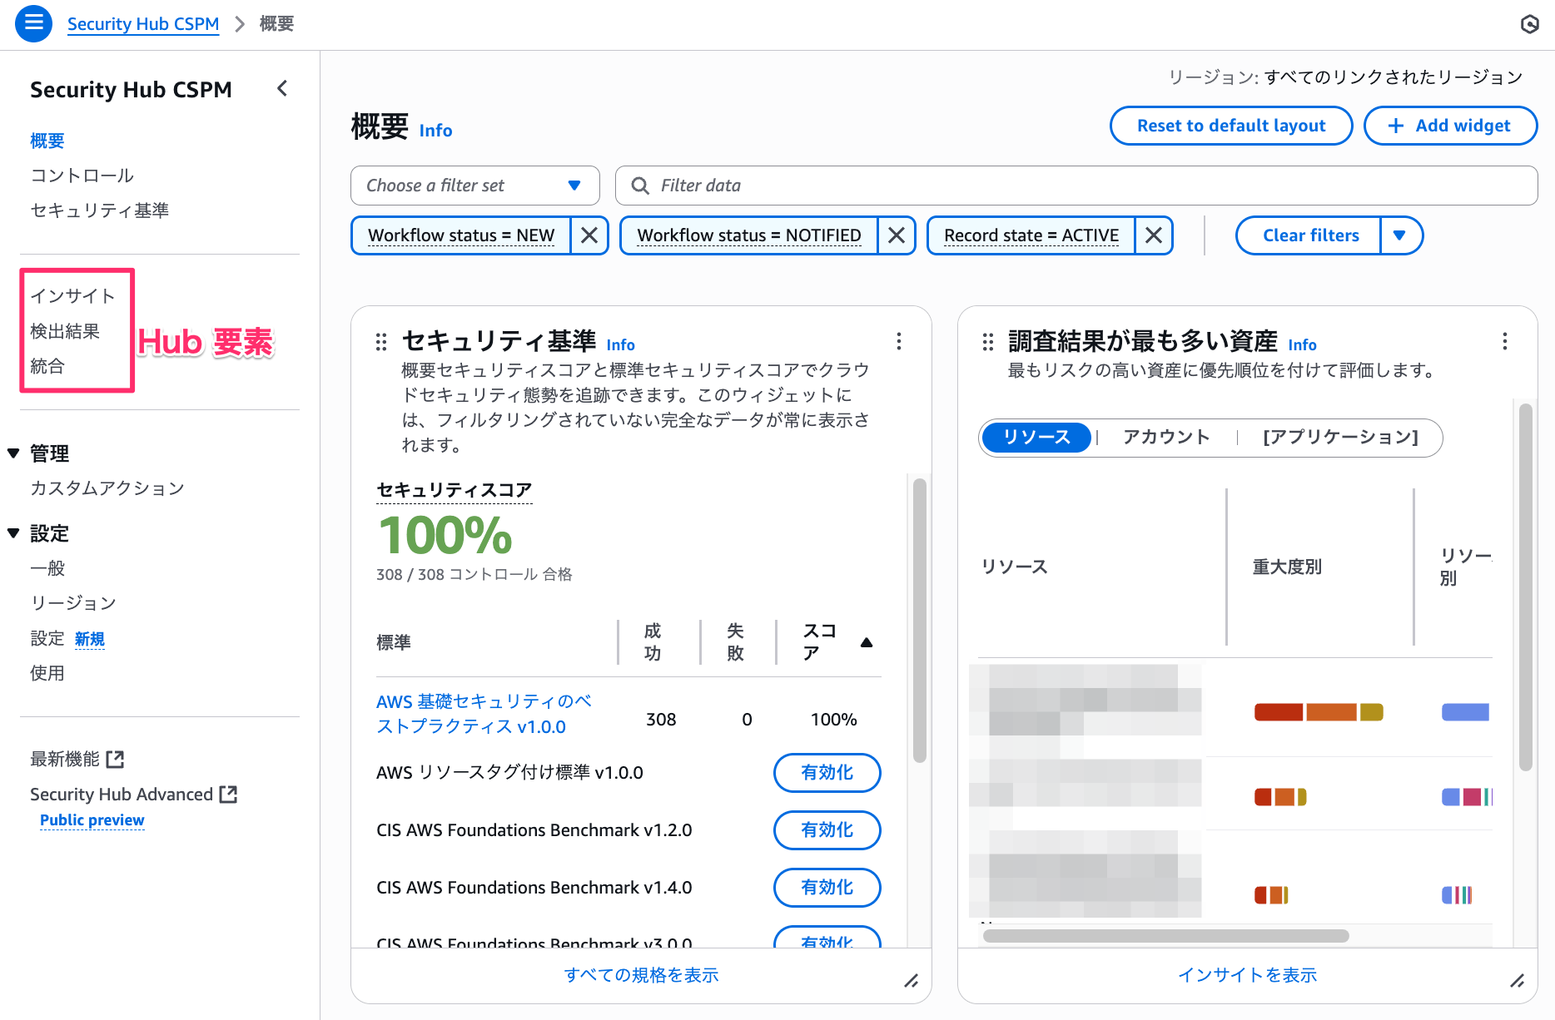This screenshot has height=1020, width=1555.
Task: Open カスタムアクション in the sidebar
Action: (107, 488)
